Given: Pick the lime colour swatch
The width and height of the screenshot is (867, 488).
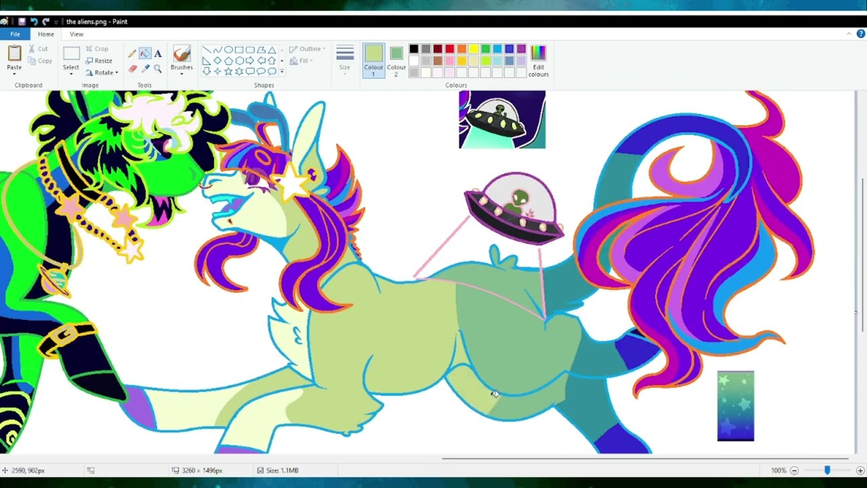Looking at the screenshot, I should point(486,61).
